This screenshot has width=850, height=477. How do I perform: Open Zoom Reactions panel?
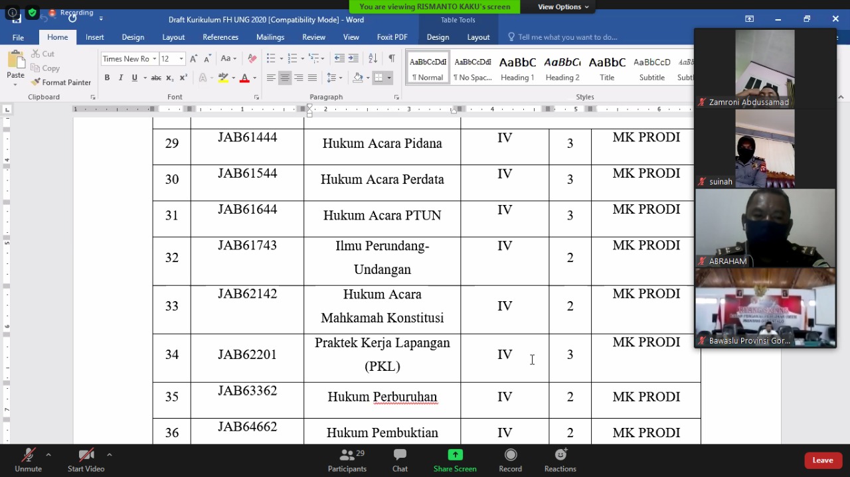coord(560,460)
